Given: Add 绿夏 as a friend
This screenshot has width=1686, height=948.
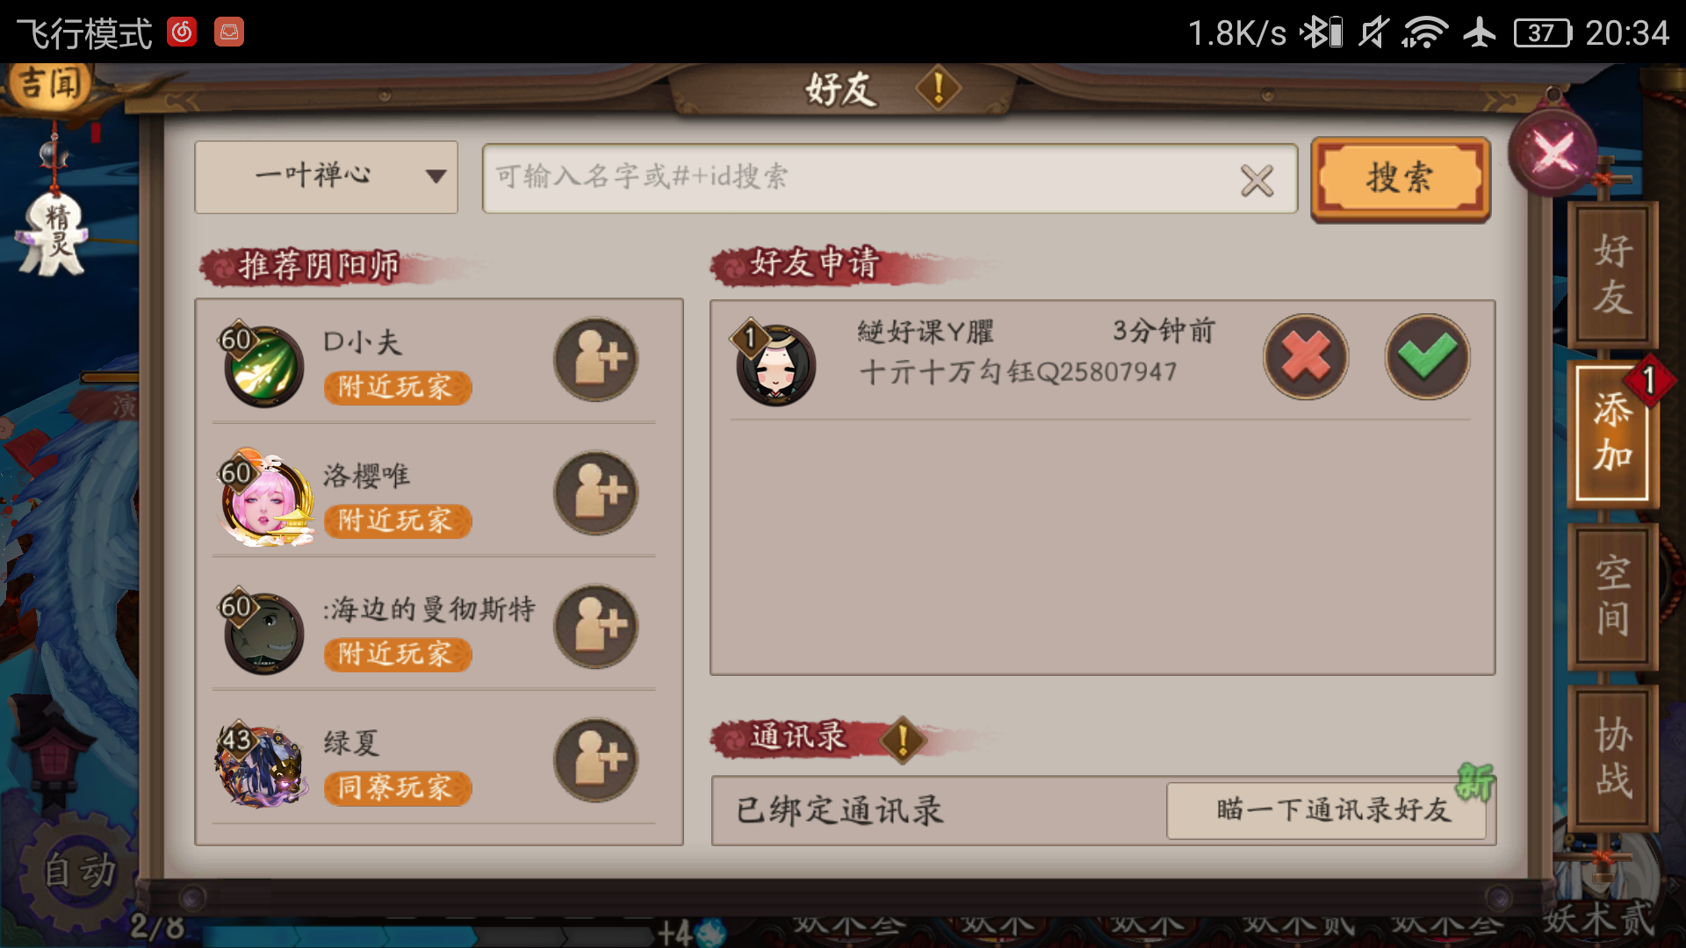Looking at the screenshot, I should (595, 760).
